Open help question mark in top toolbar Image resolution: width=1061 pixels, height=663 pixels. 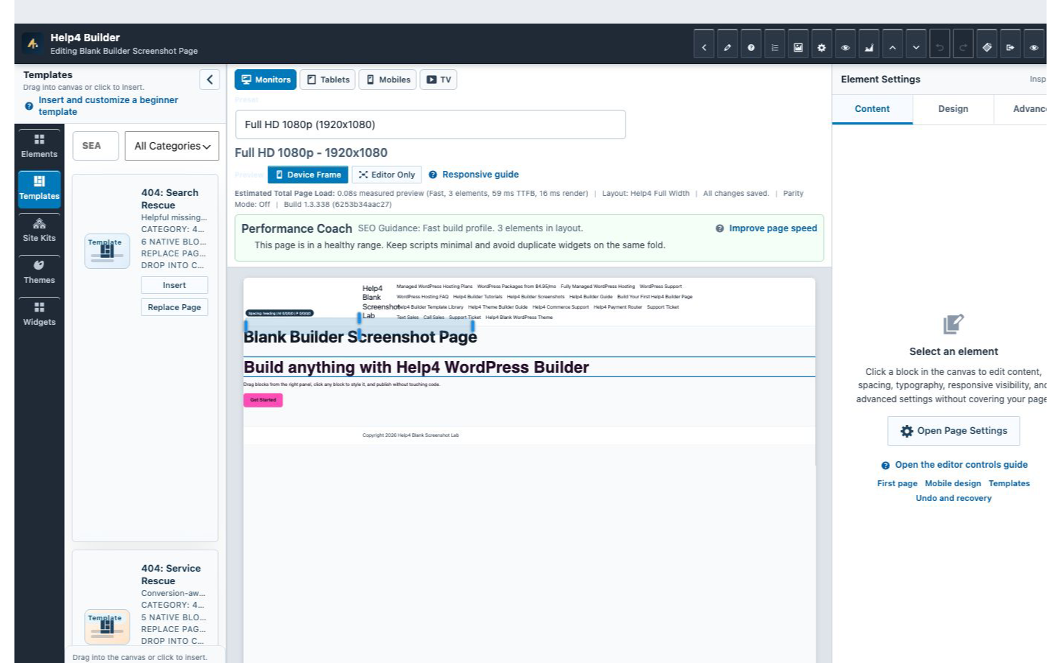[751, 47]
